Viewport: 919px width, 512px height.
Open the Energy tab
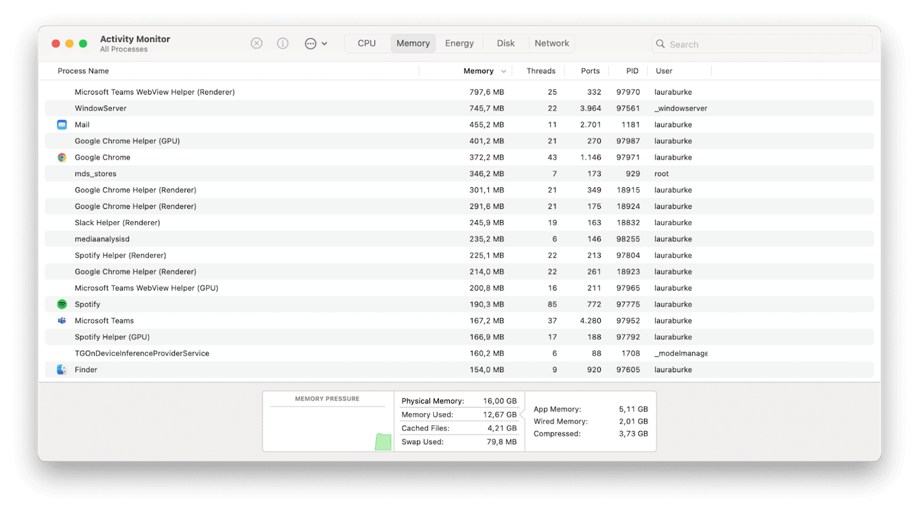(x=459, y=42)
